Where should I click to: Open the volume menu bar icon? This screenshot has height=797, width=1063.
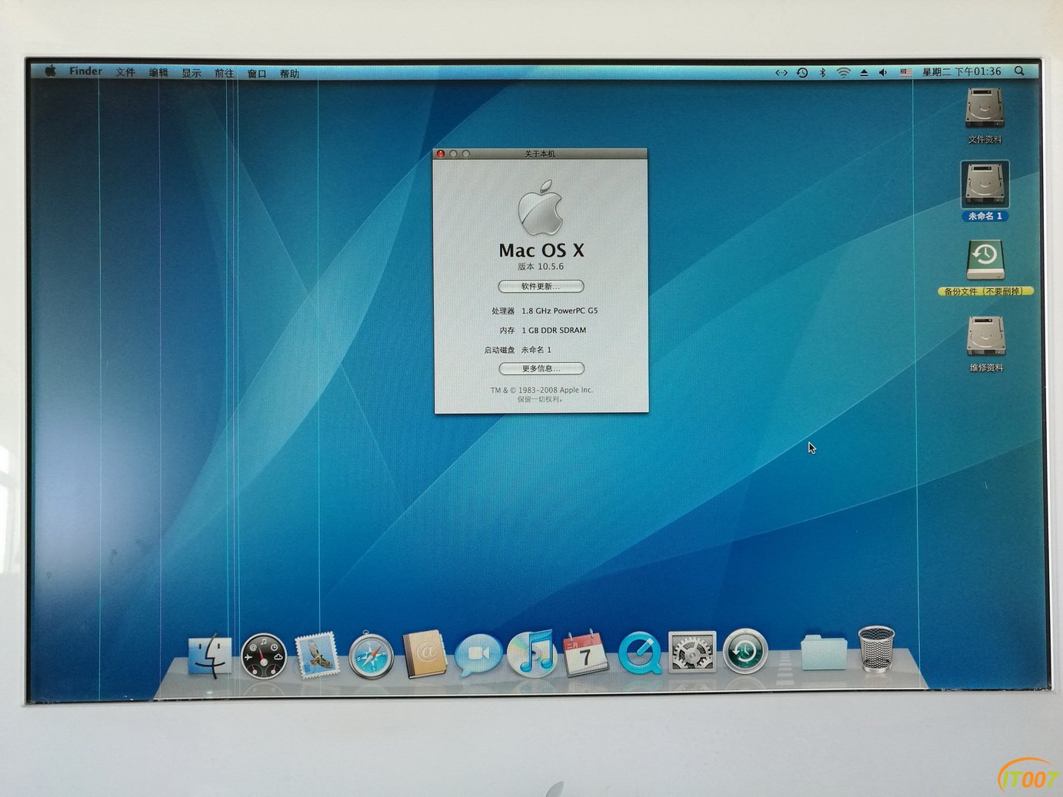pos(883,72)
